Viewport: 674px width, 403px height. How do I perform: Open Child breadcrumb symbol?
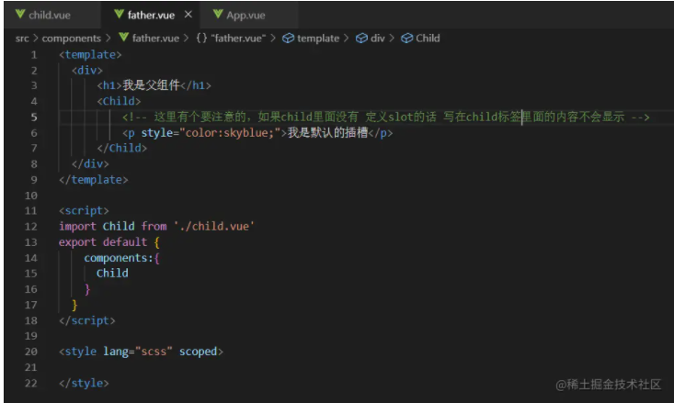(x=428, y=39)
